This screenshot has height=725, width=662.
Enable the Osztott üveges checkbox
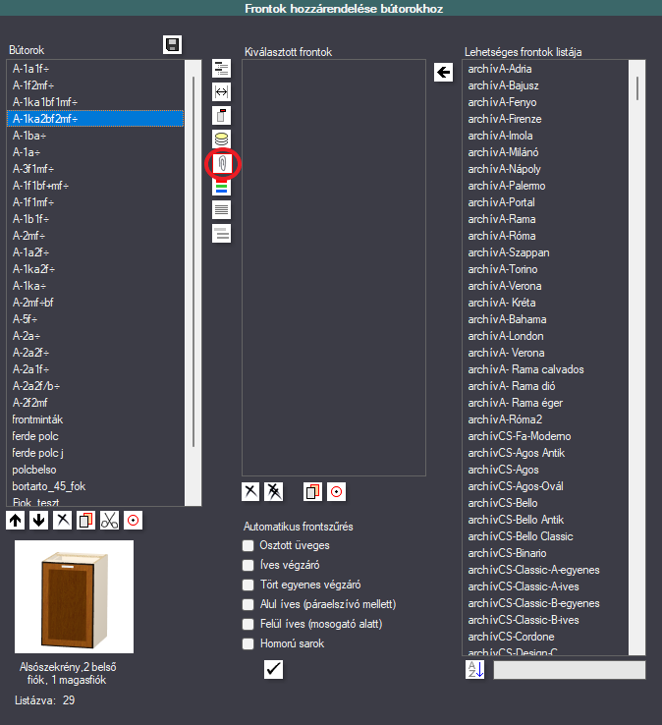(248, 545)
